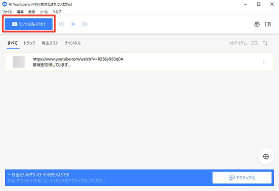Open the 編集 menu
279x191 pixels.
[x=20, y=12]
